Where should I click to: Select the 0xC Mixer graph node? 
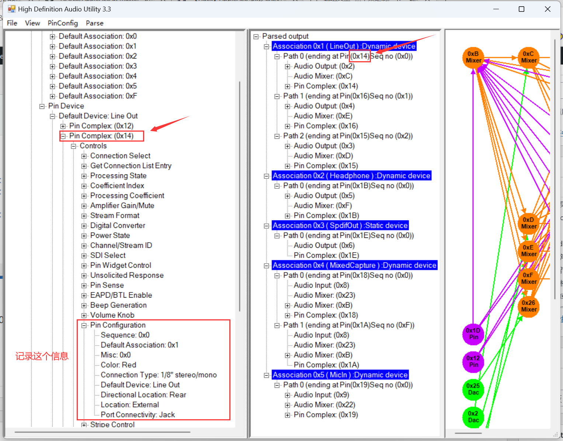(528, 58)
